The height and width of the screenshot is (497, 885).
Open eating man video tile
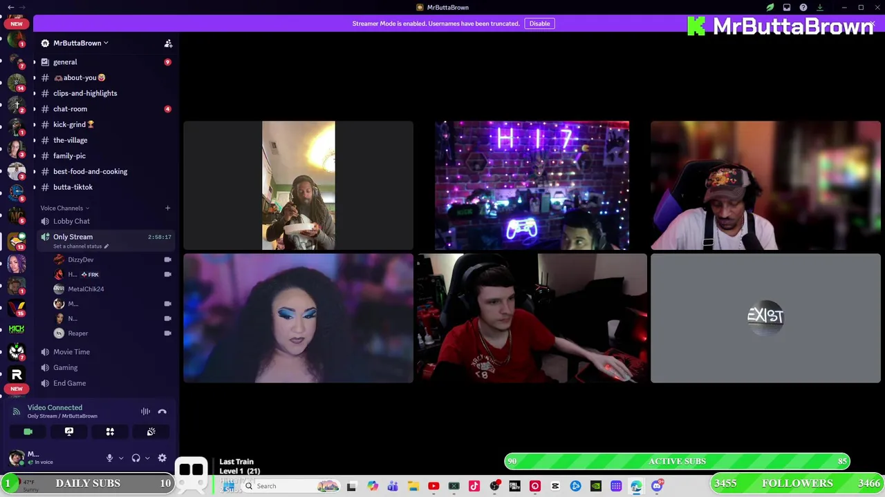298,185
